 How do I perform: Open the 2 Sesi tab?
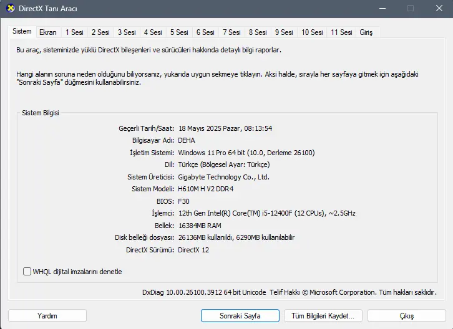tap(100, 32)
